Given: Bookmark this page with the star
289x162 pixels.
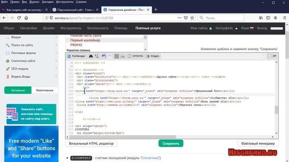Looking at the screenshot, I should 192,18.
